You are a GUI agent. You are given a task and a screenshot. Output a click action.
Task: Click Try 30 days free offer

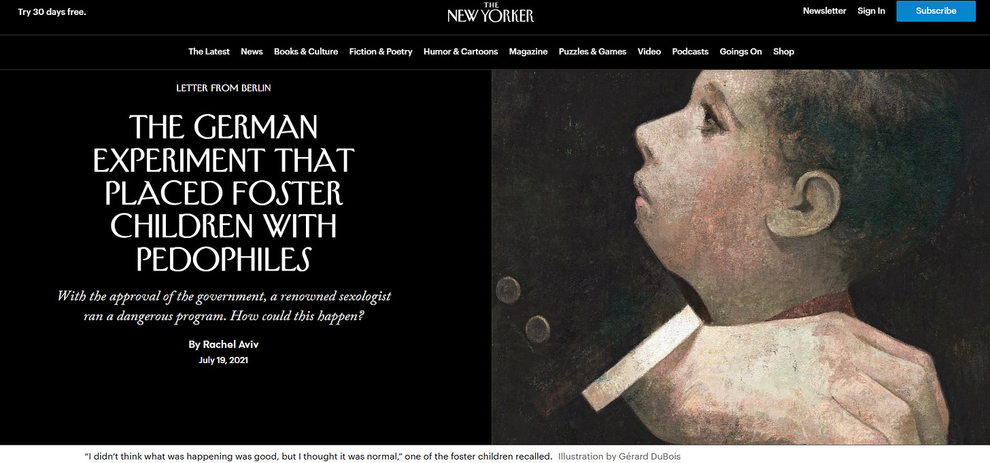[x=52, y=12]
